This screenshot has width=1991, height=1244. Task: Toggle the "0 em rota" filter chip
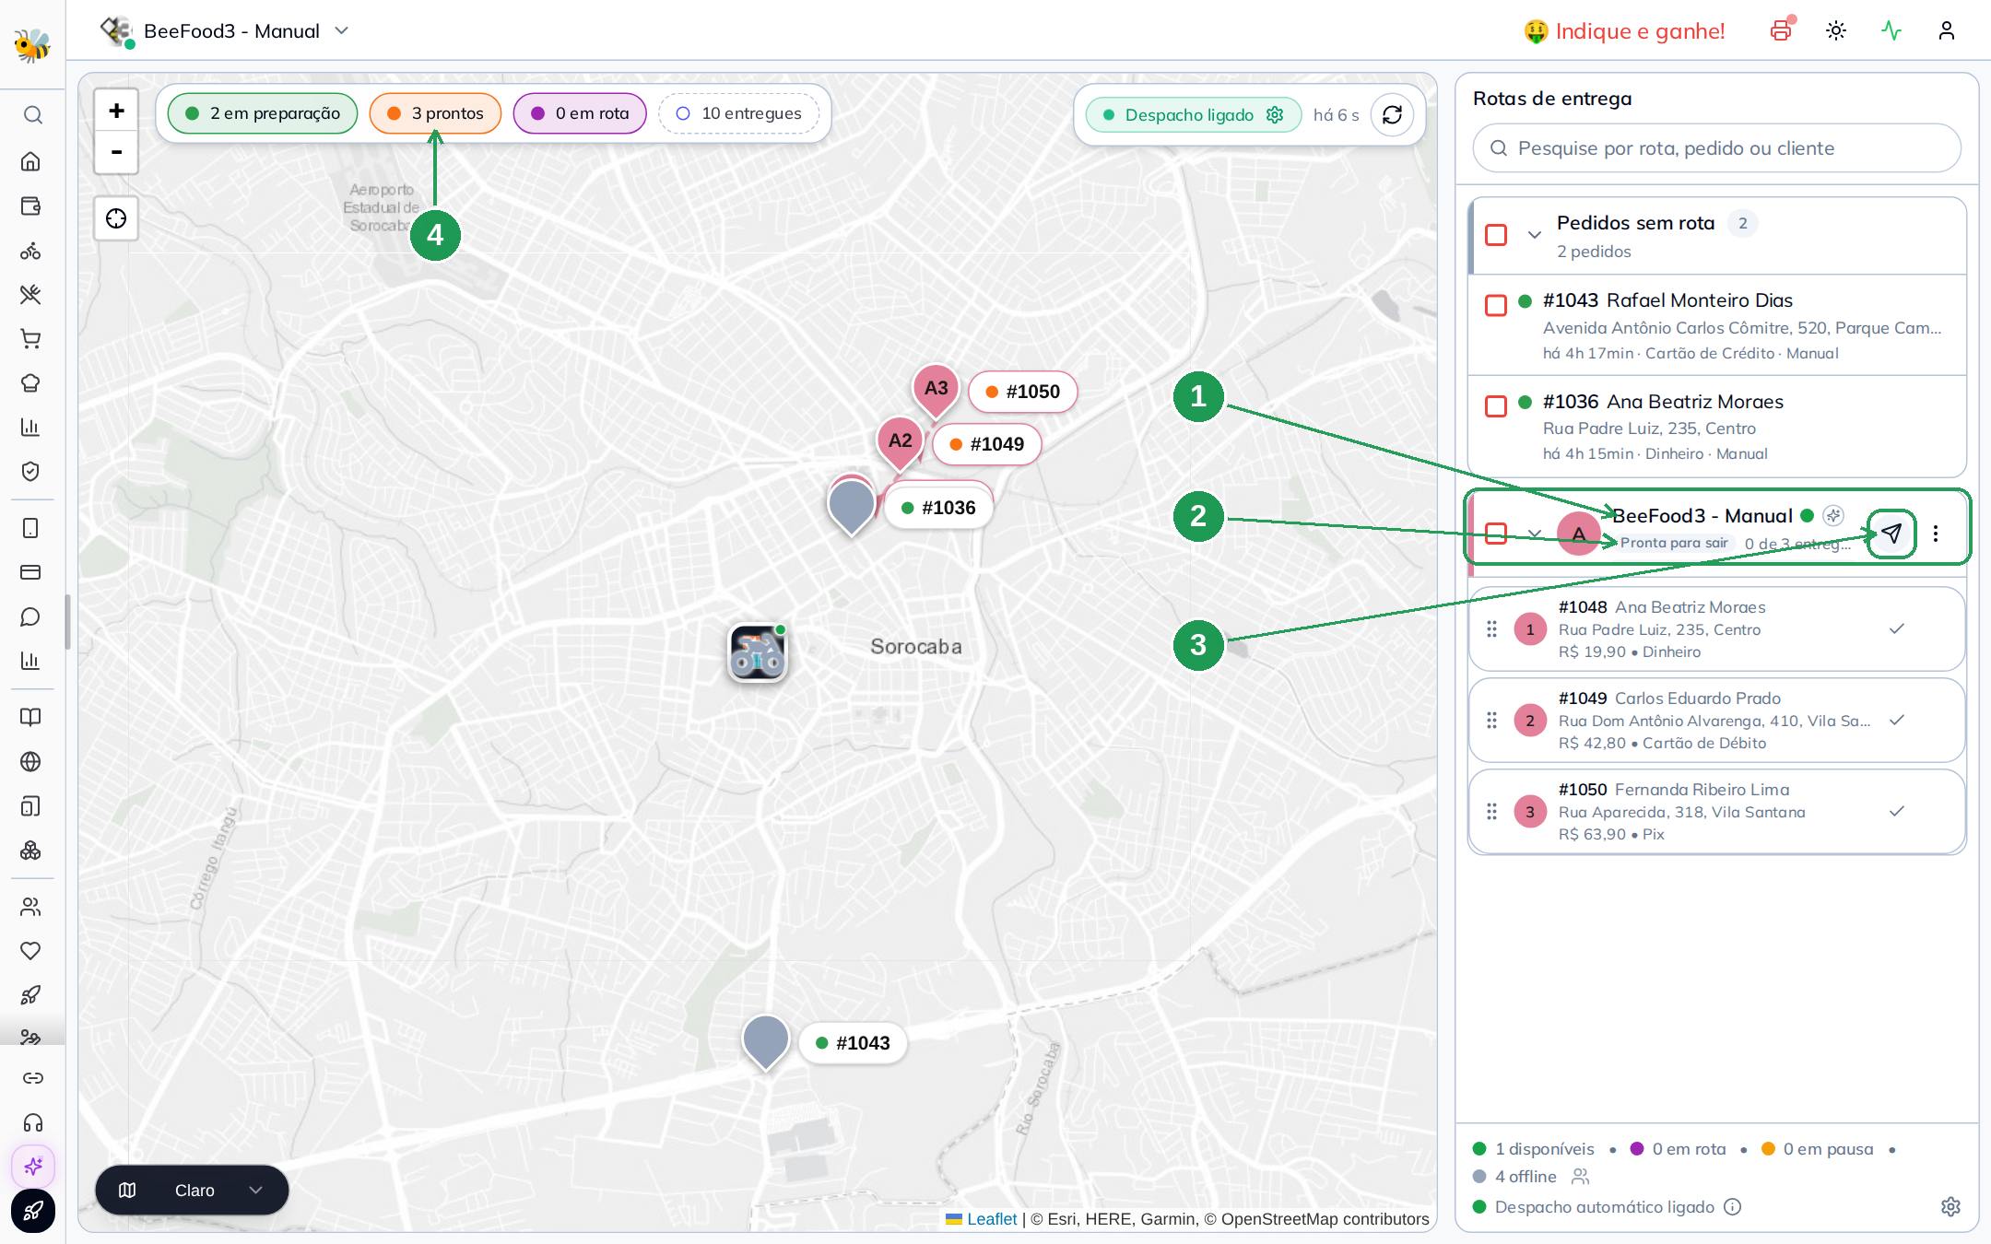(580, 113)
